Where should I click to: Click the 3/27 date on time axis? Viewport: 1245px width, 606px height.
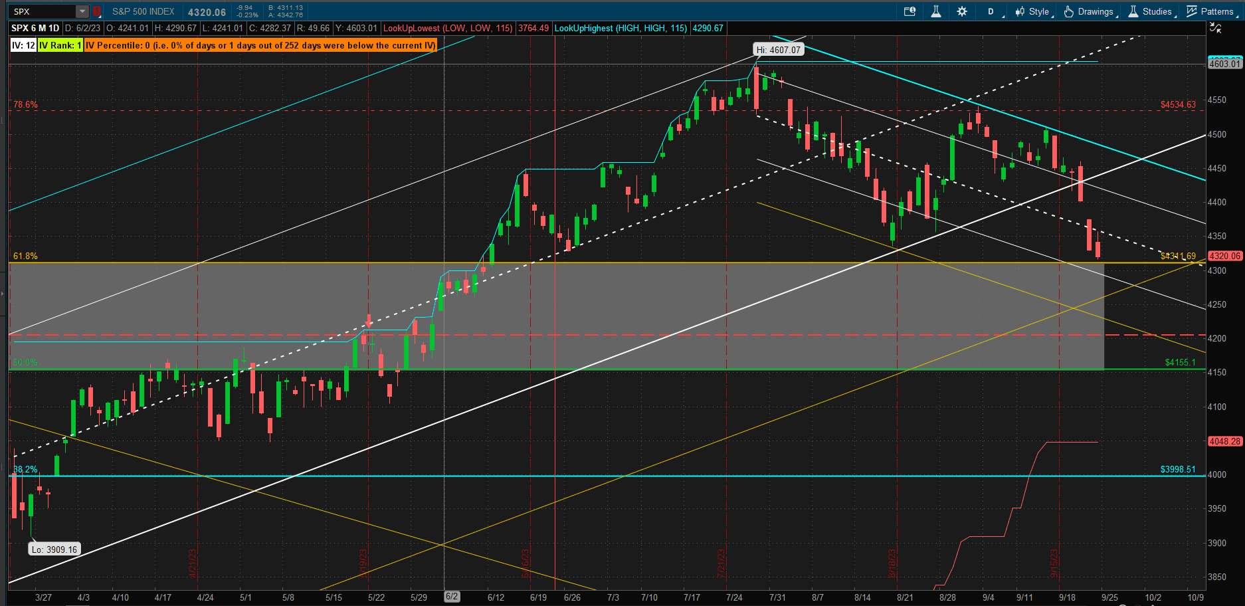[x=43, y=597]
